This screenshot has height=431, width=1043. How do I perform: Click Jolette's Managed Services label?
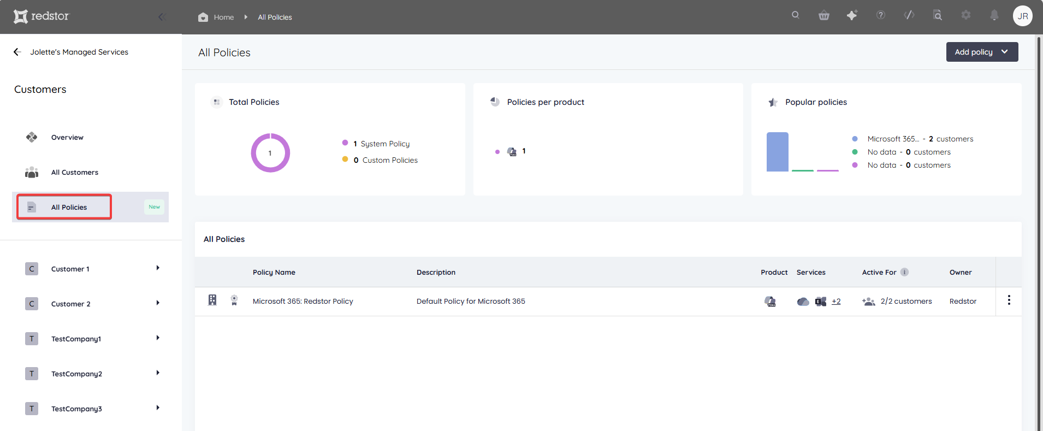click(x=79, y=52)
